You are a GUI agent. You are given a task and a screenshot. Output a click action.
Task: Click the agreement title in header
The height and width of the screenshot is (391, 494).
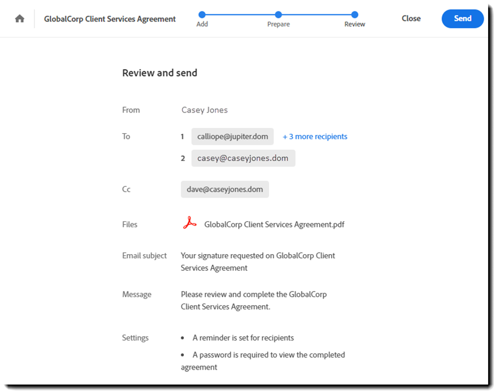(x=110, y=19)
